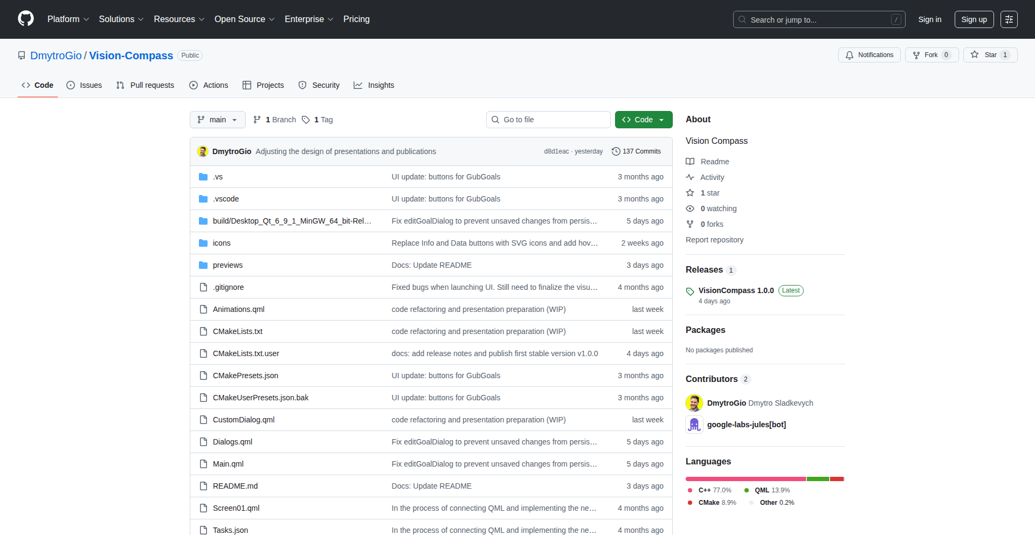Image resolution: width=1035 pixels, height=535 pixels.
Task: Open the commit history clock icon
Action: pyautogui.click(x=616, y=151)
